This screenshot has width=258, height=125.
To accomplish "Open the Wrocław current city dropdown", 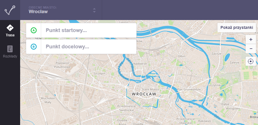I will (x=61, y=10).
